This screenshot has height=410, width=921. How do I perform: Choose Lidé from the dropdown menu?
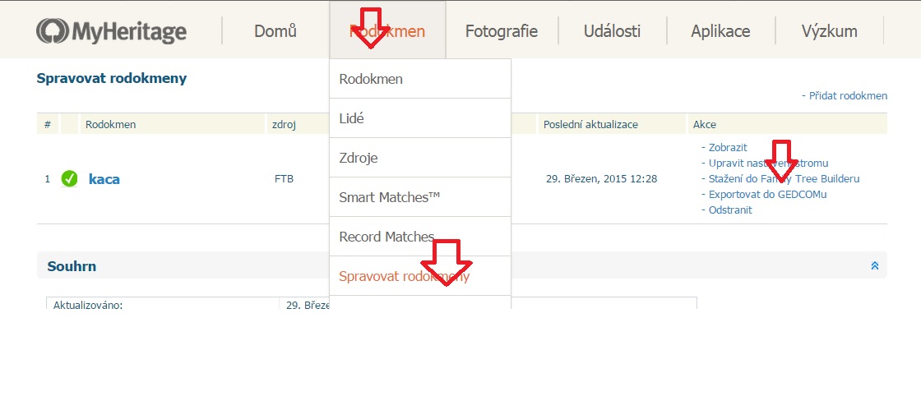pos(352,118)
